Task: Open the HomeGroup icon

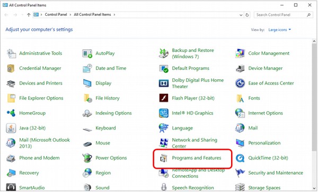Action: (x=11, y=113)
